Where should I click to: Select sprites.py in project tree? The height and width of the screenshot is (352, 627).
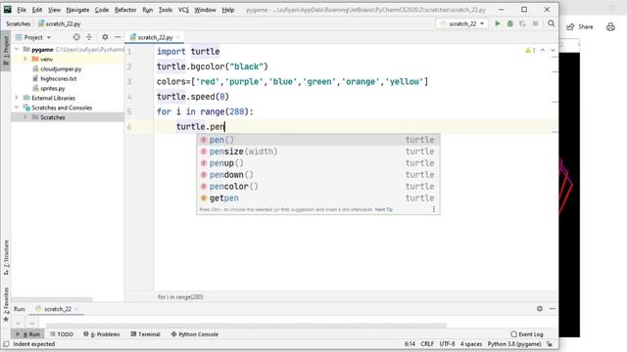click(x=52, y=88)
